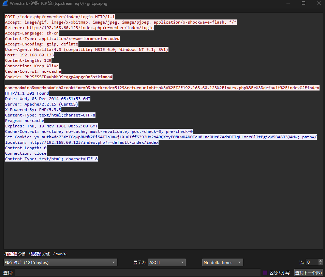Click the HTTP/1.1 302 Found response line

(27, 93)
